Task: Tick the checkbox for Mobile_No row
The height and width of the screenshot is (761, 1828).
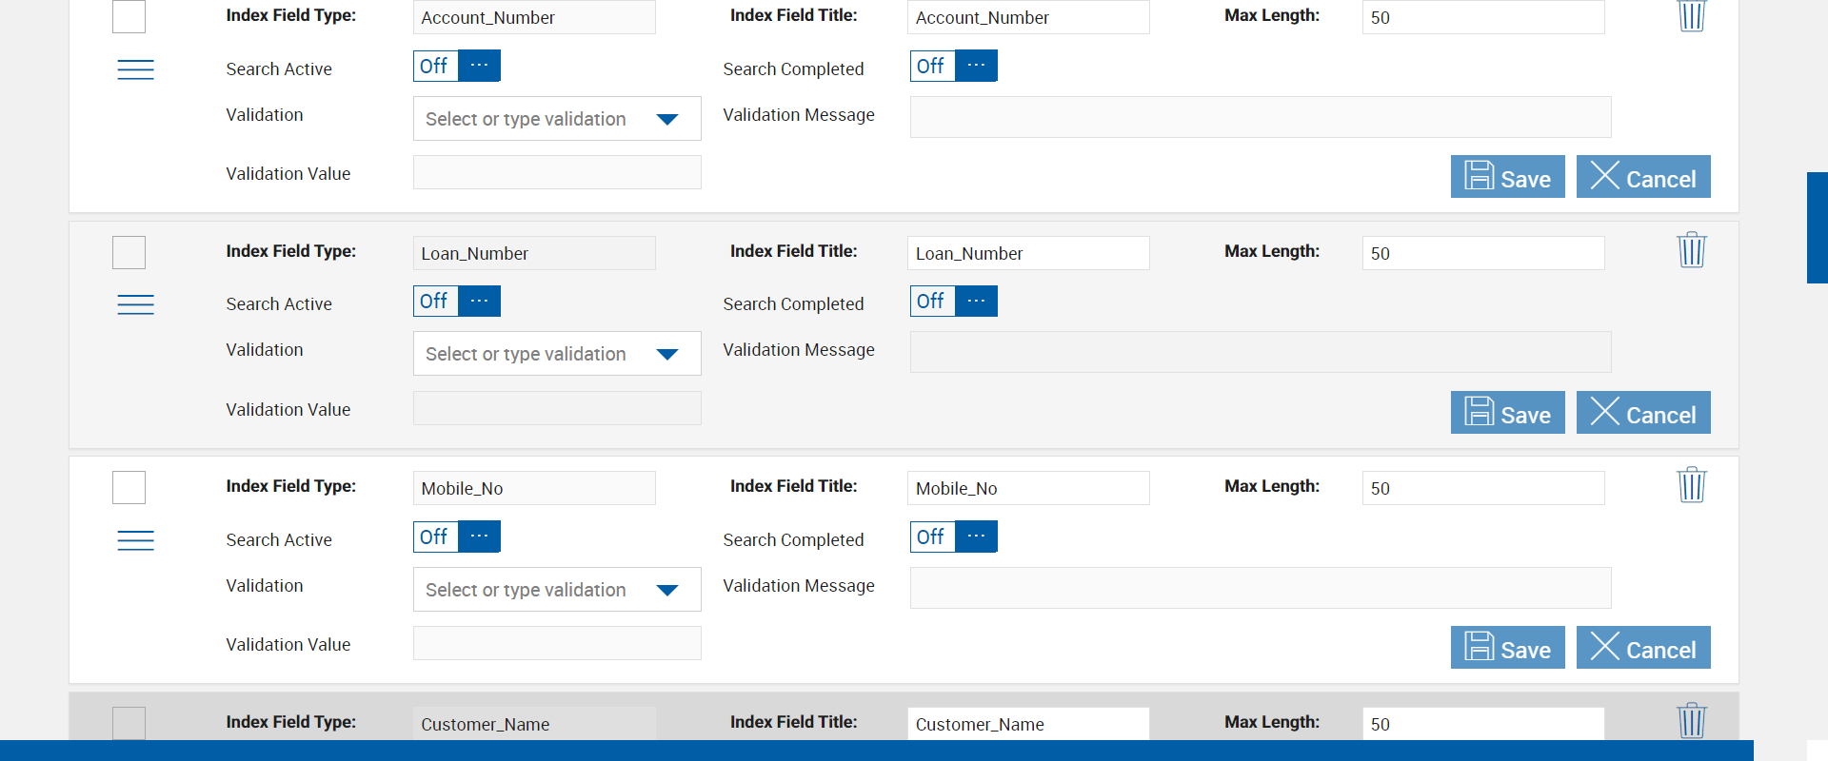Action: (129, 487)
